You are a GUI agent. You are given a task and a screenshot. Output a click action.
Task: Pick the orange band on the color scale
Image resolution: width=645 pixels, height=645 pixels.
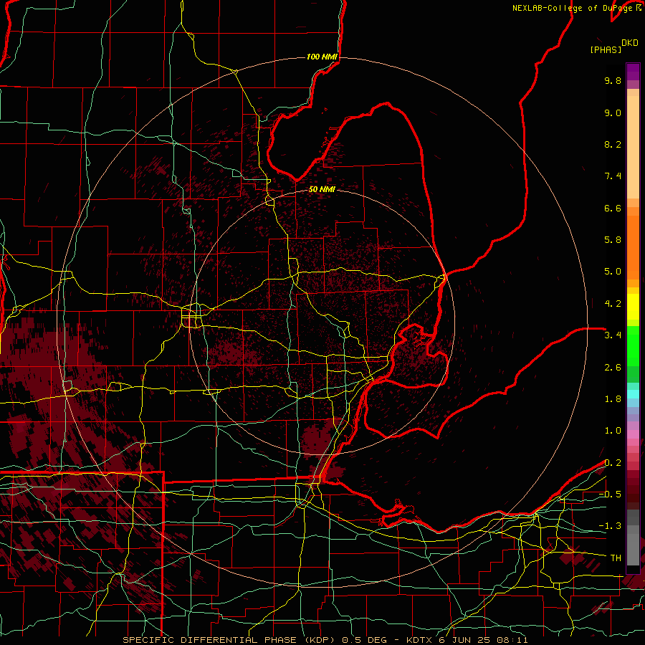click(633, 247)
